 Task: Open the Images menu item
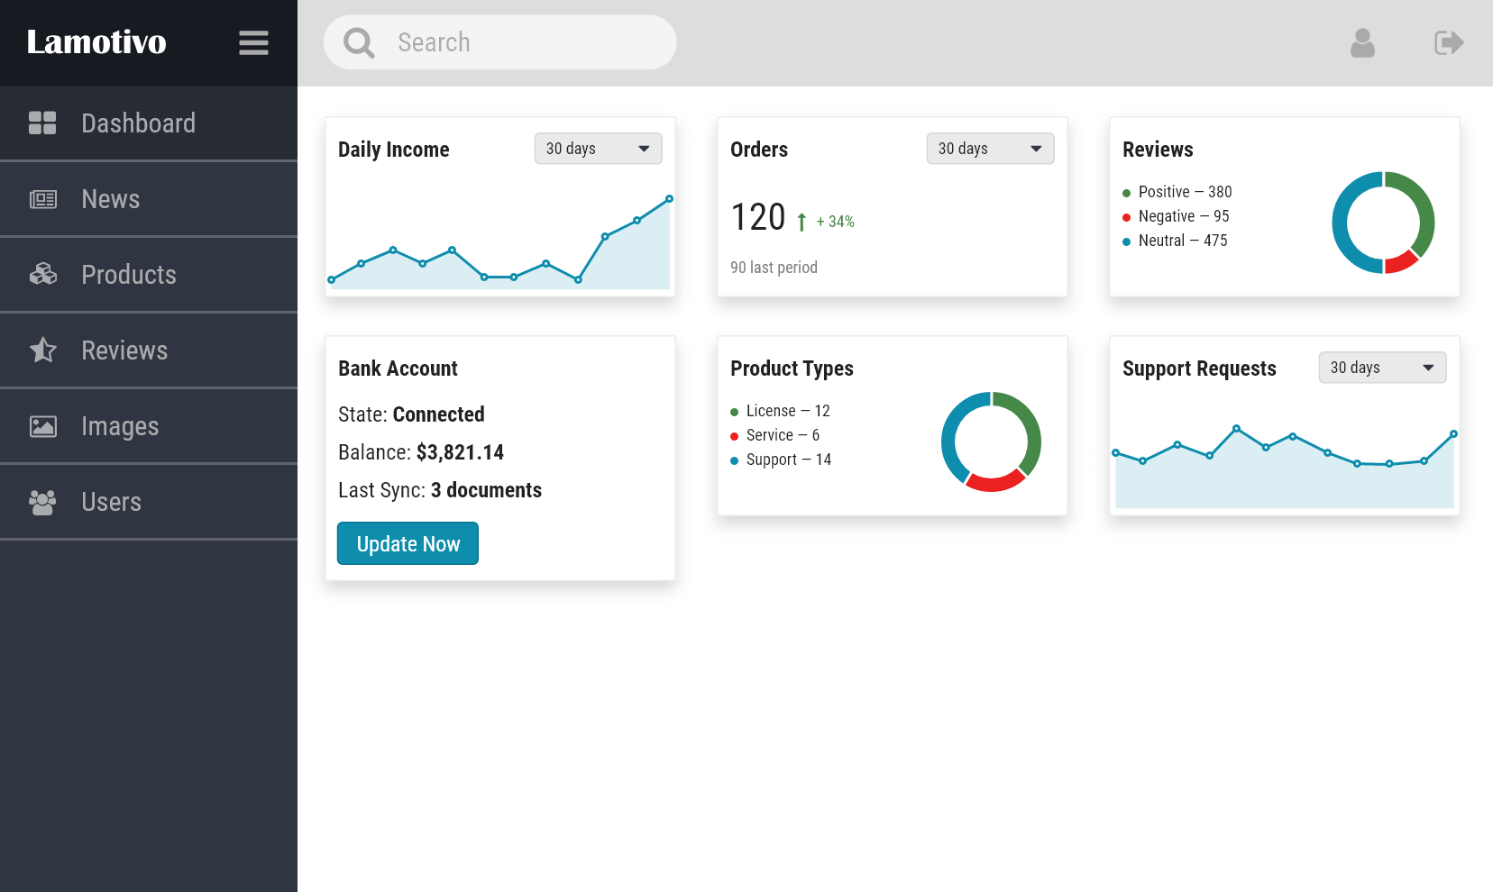[149, 426]
